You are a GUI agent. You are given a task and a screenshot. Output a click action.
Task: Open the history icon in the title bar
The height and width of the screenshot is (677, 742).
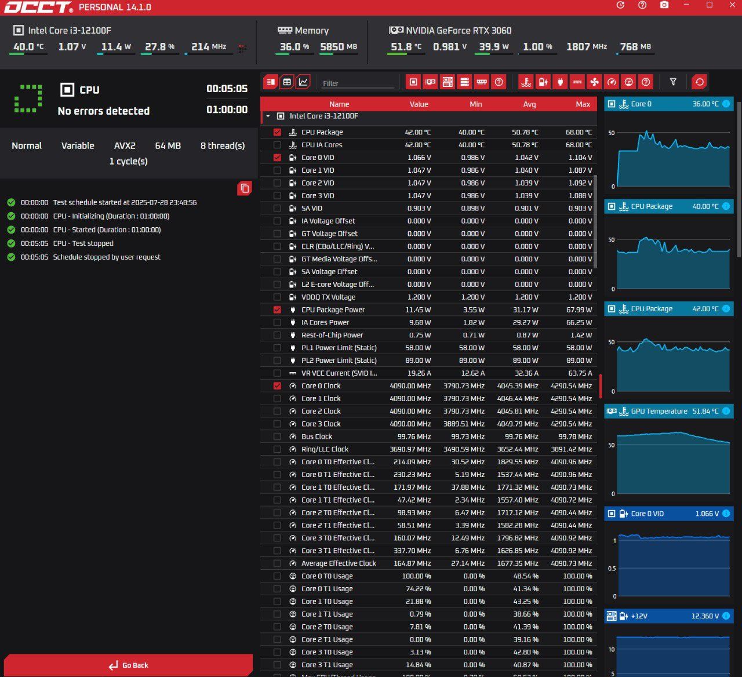click(x=620, y=5)
